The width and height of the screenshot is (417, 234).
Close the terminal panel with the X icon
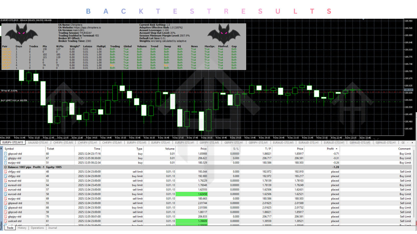1,148
